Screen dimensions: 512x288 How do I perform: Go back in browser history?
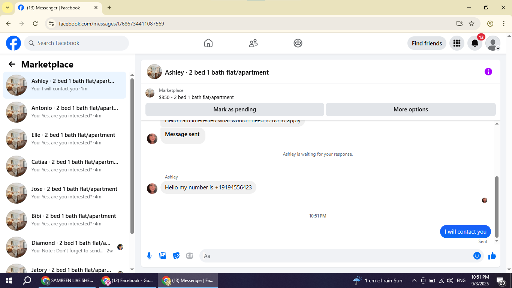coord(8,24)
